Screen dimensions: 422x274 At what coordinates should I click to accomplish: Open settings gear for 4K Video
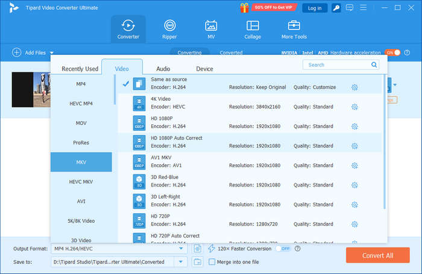354,107
